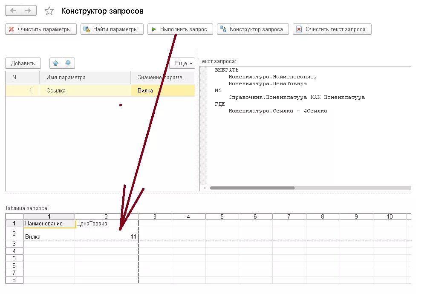This screenshot has width=433, height=294.
Task: Select spreadsheet column header 7
Action: pyautogui.click(x=289, y=217)
